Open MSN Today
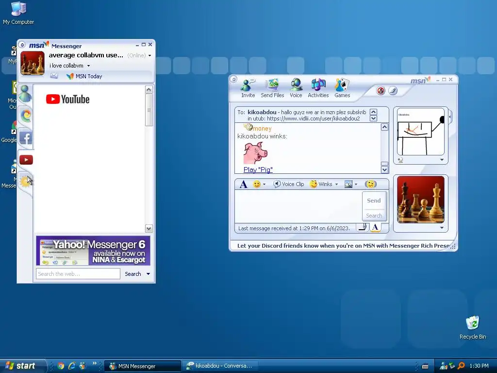 point(84,76)
